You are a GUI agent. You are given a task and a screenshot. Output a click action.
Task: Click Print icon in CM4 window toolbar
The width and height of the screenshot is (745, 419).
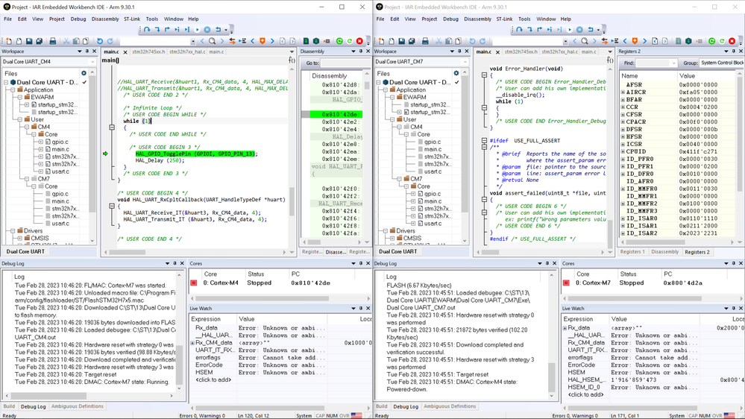(53, 41)
